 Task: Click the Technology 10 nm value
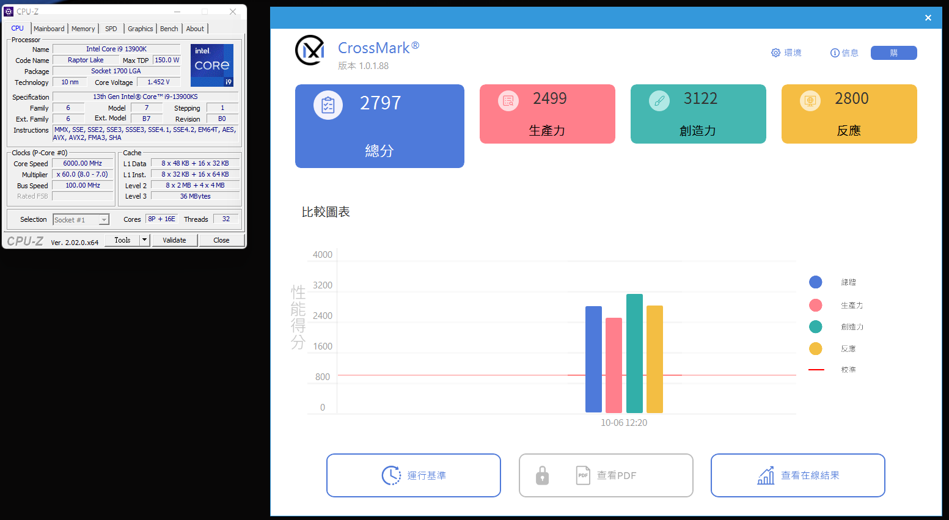click(70, 82)
